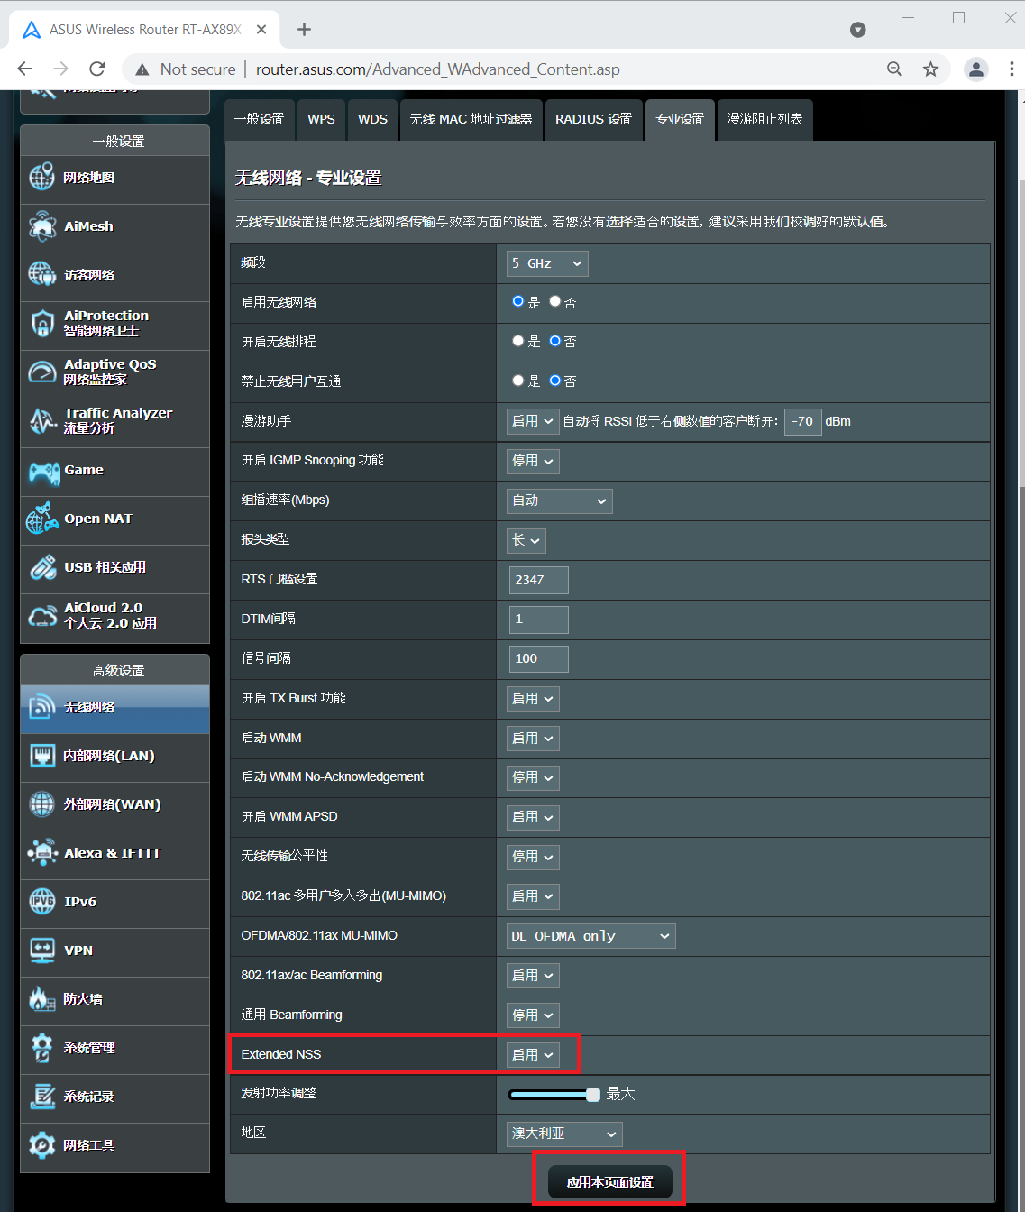This screenshot has height=1212, width=1025.
Task: Open Chrome profile avatar icon
Action: point(975,69)
